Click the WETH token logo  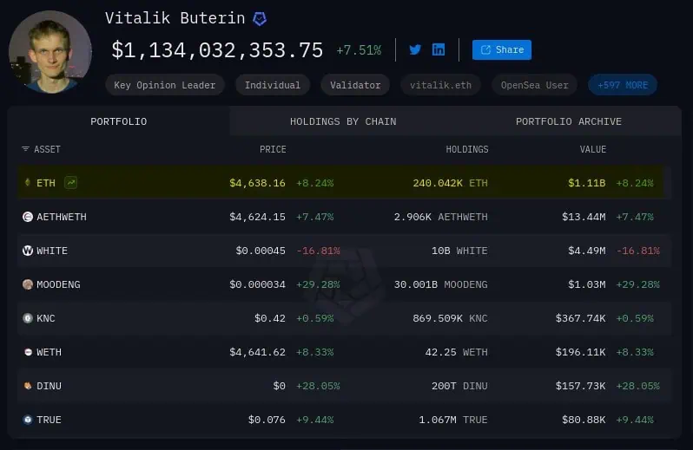click(28, 352)
